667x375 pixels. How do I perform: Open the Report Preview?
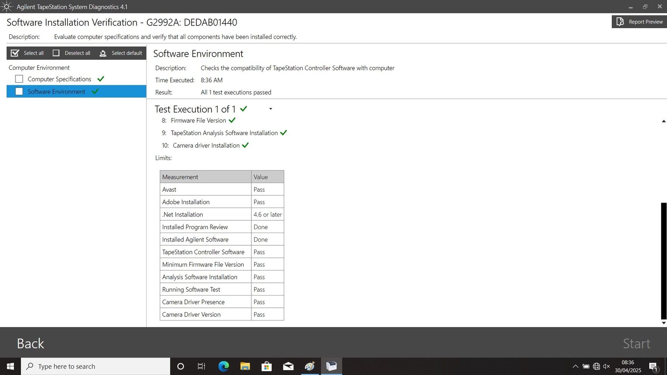coord(639,22)
